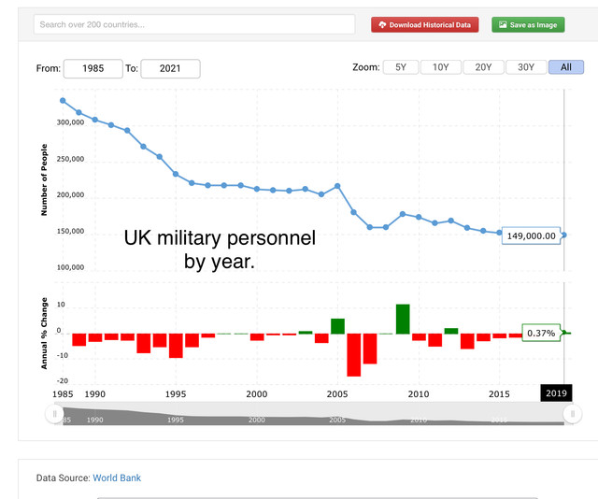Click the country search box
This screenshot has height=499, width=598.
click(x=194, y=25)
